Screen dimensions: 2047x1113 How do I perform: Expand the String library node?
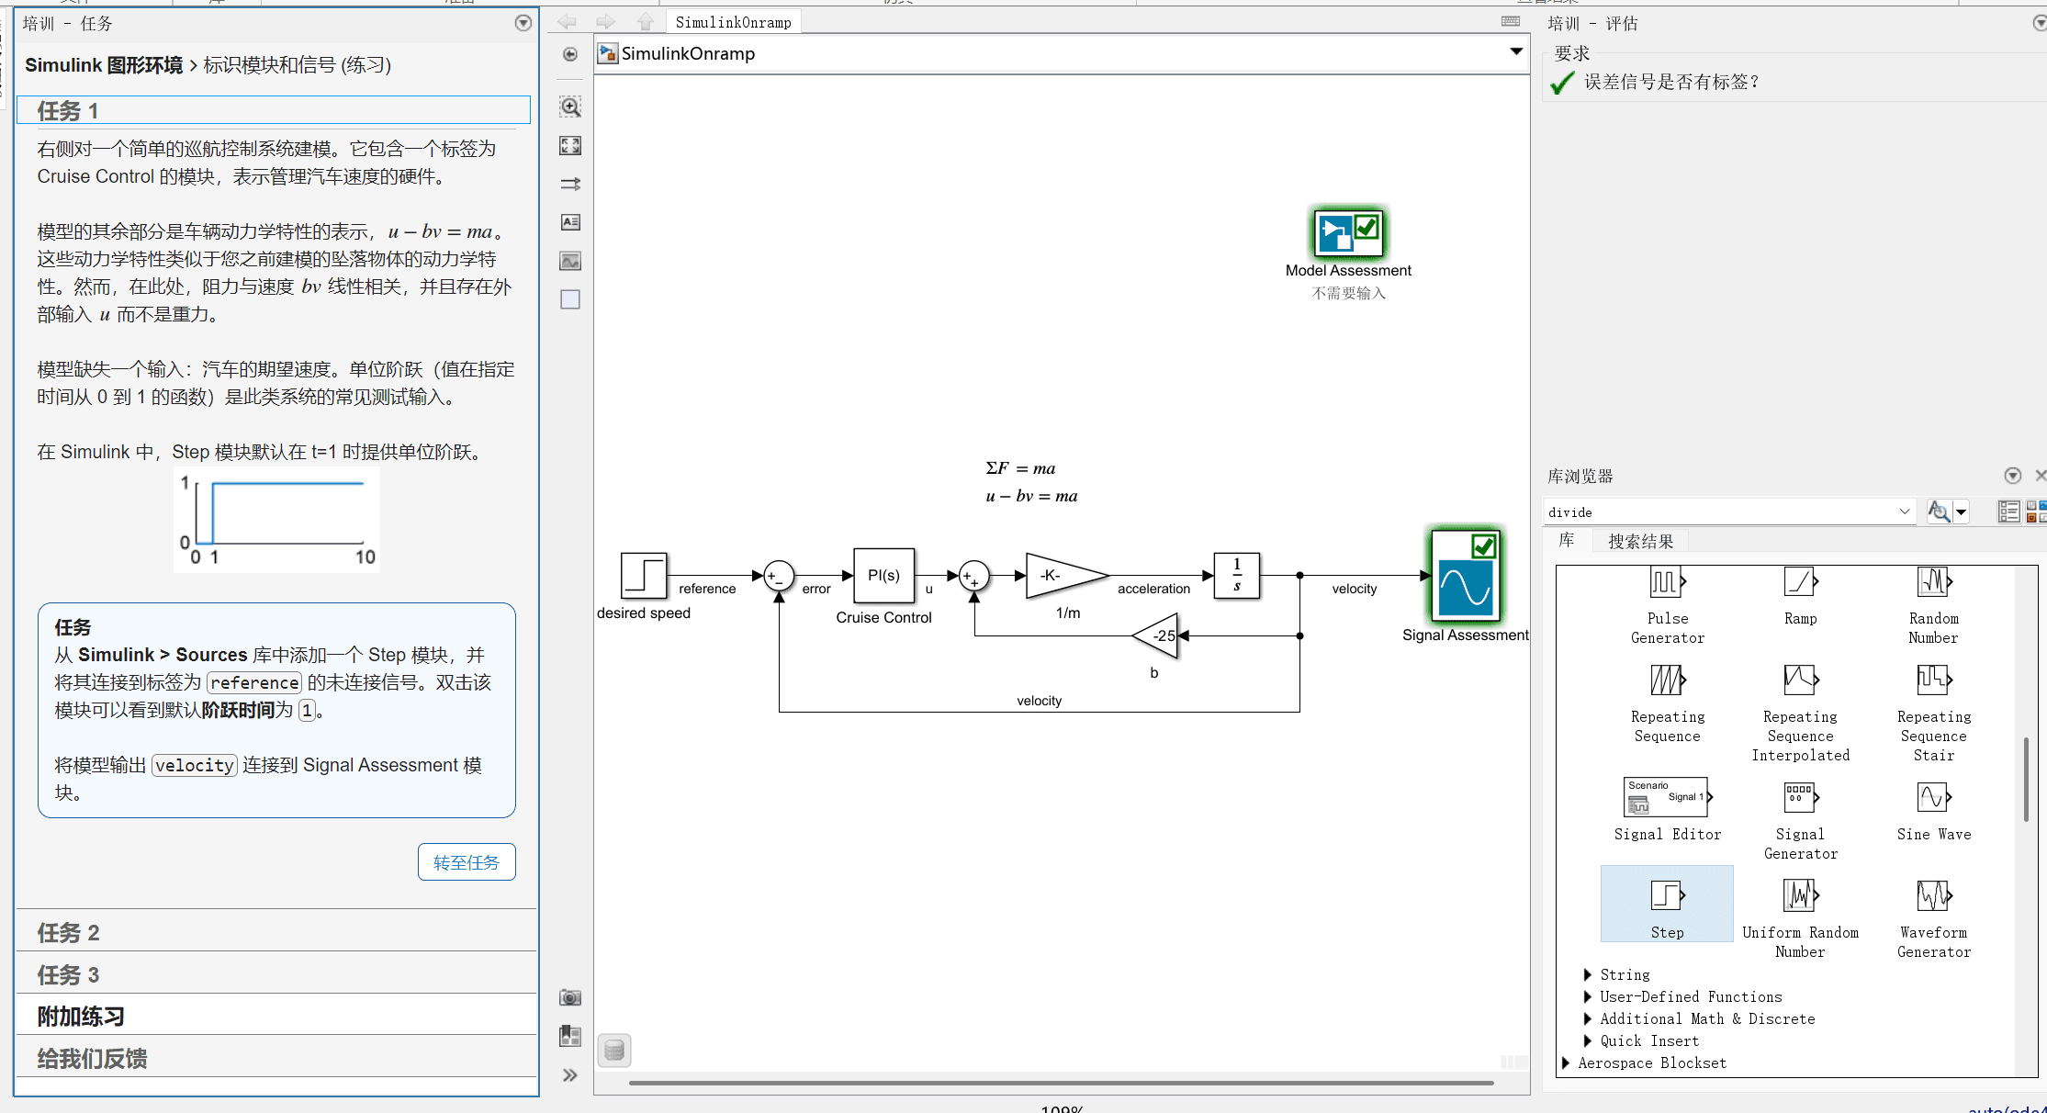pos(1588,974)
